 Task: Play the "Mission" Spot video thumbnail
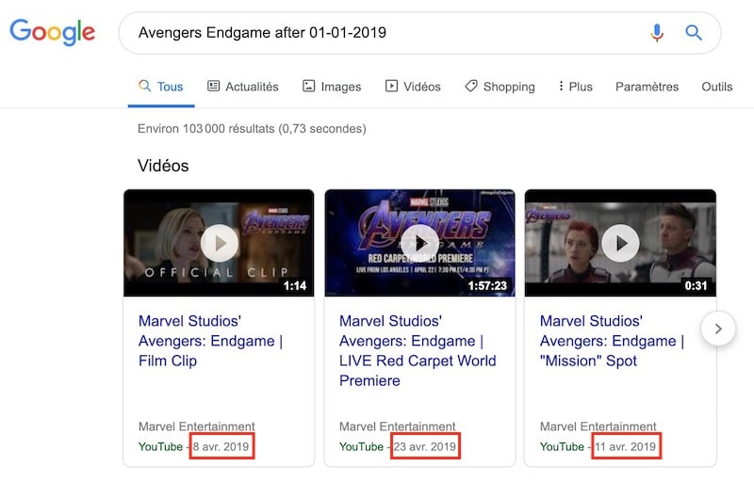tap(620, 243)
